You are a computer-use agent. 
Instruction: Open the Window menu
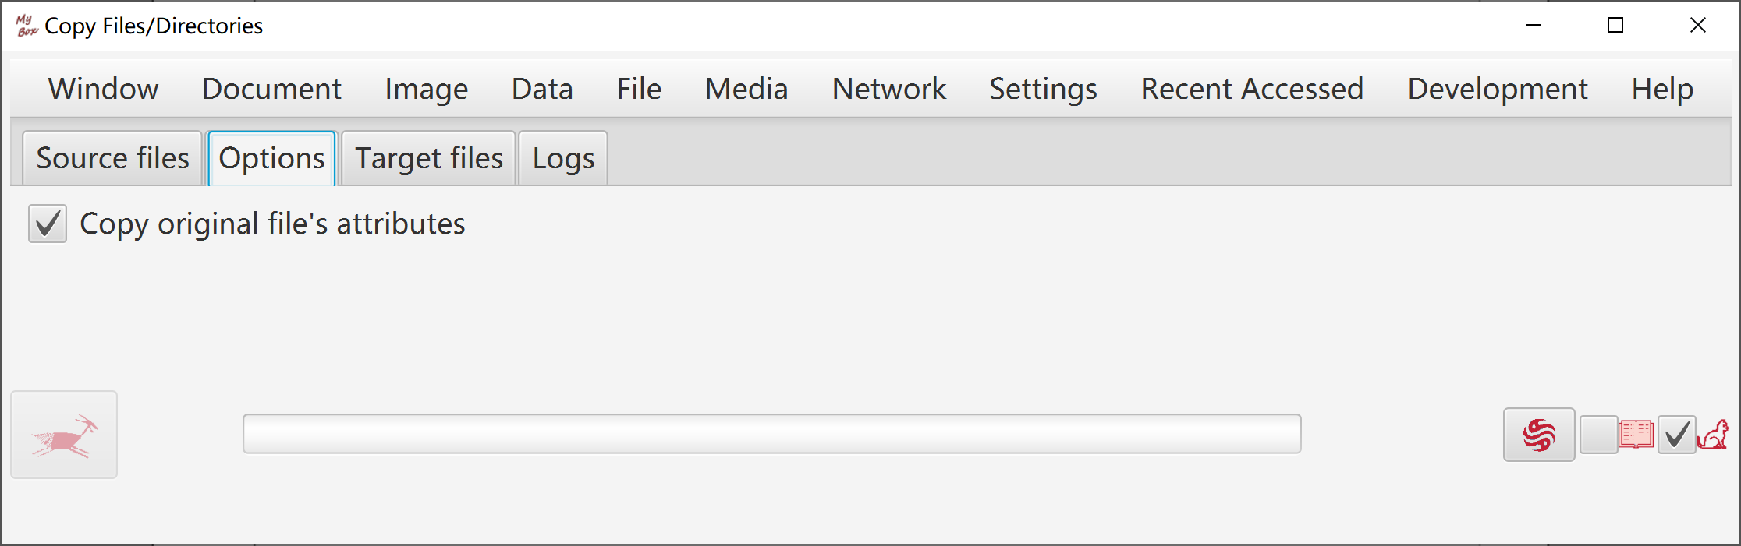103,89
